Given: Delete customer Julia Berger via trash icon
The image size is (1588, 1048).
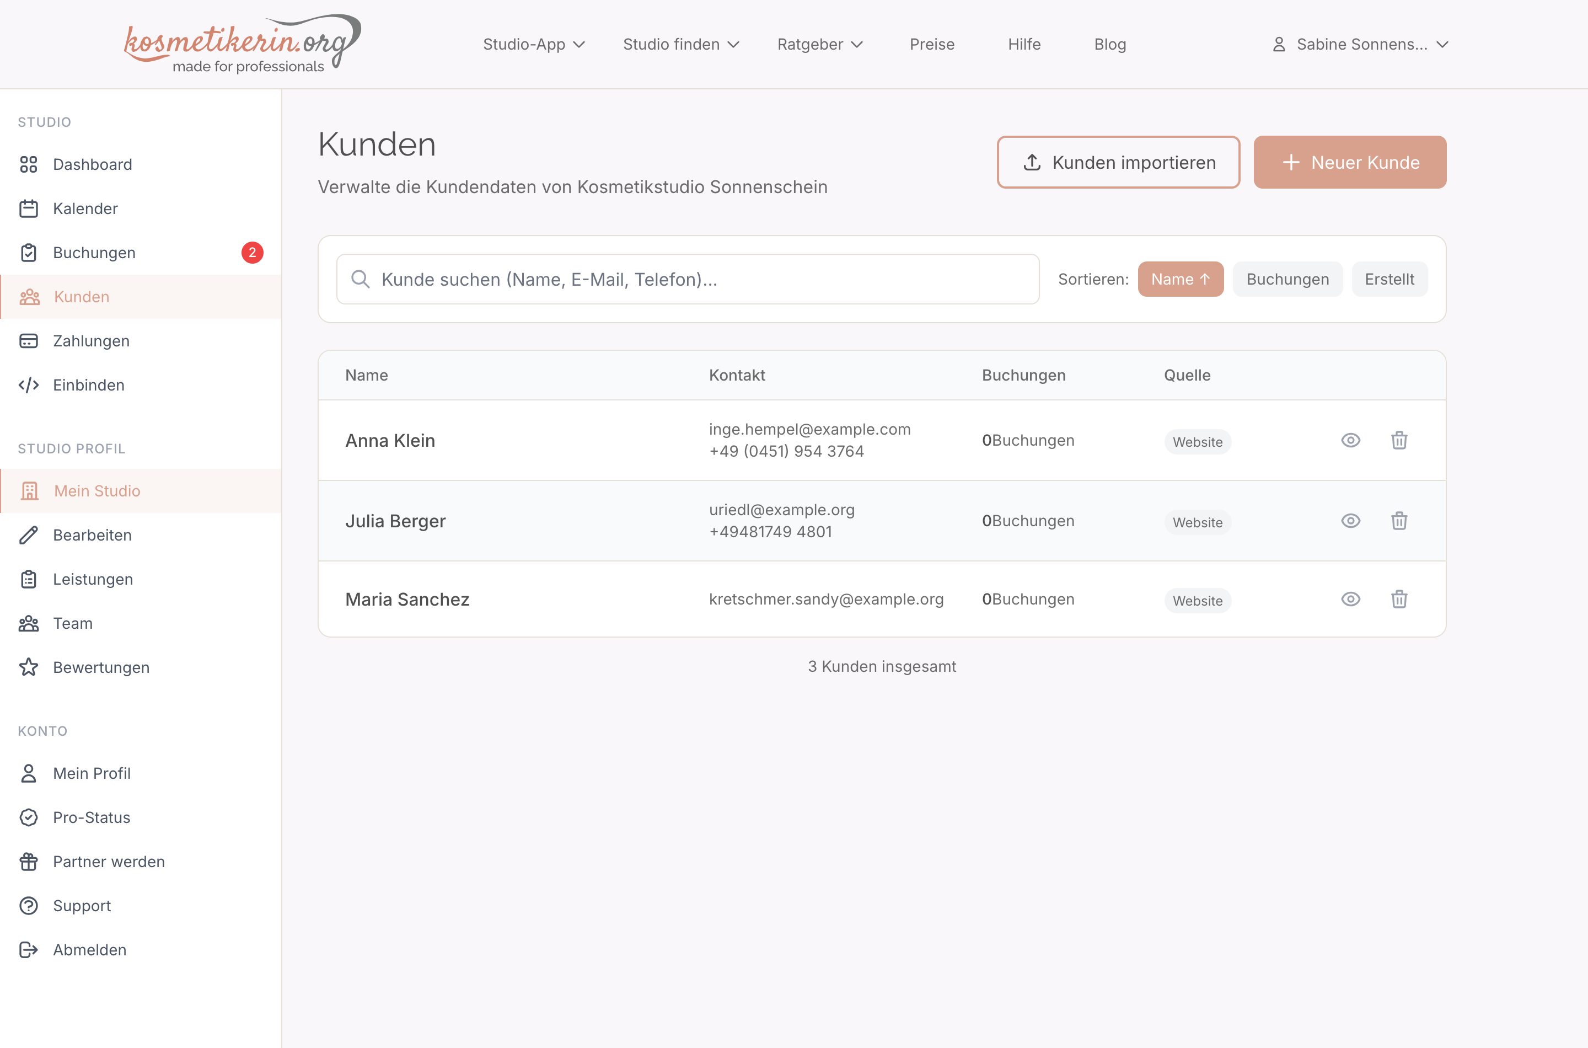Looking at the screenshot, I should [1399, 520].
